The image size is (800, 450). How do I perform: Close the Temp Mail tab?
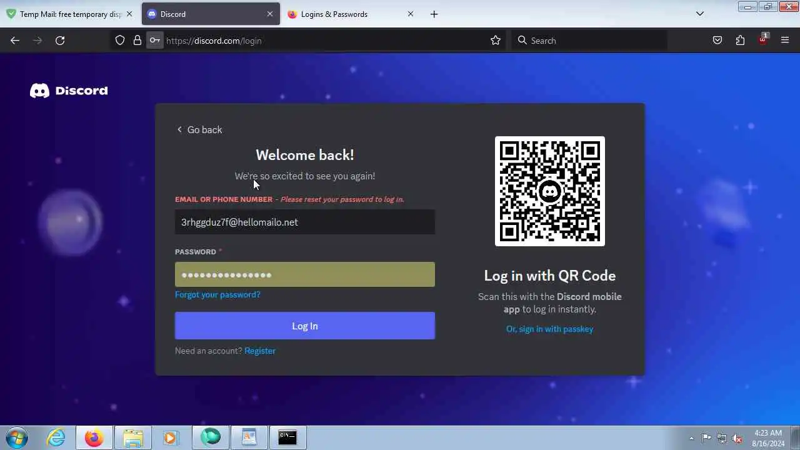click(x=129, y=14)
